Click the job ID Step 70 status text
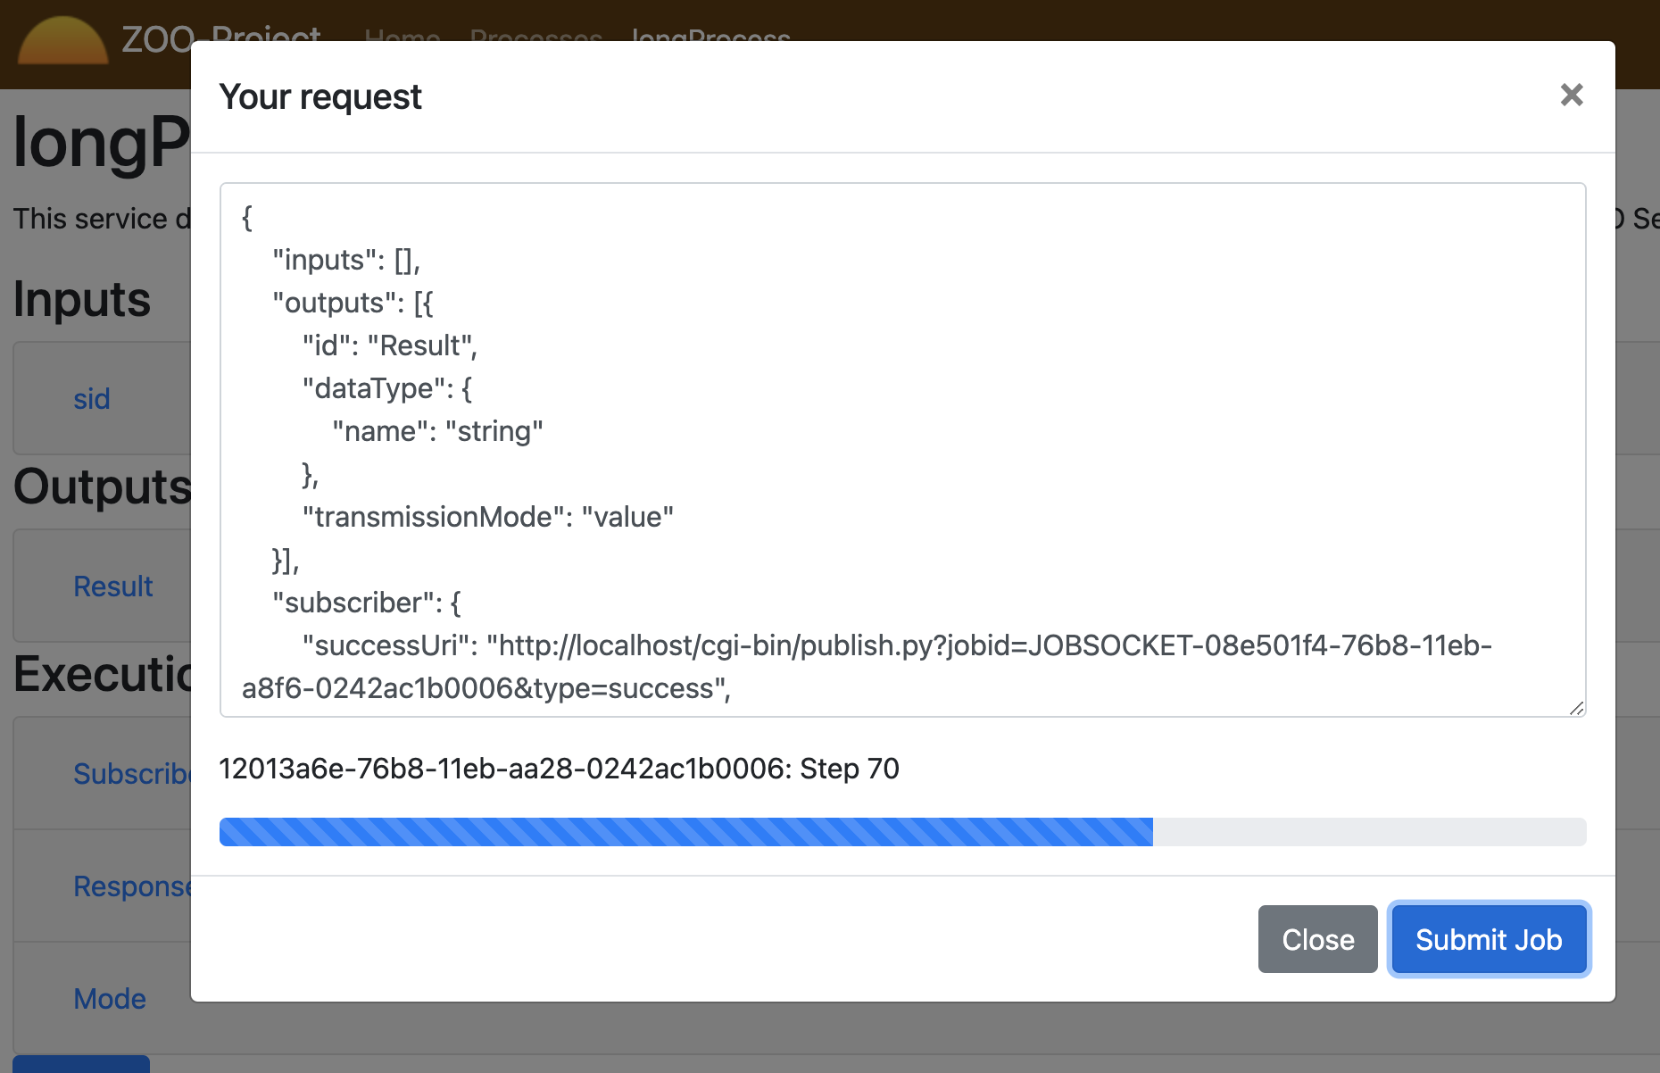Image resolution: width=1660 pixels, height=1073 pixels. (x=559, y=769)
